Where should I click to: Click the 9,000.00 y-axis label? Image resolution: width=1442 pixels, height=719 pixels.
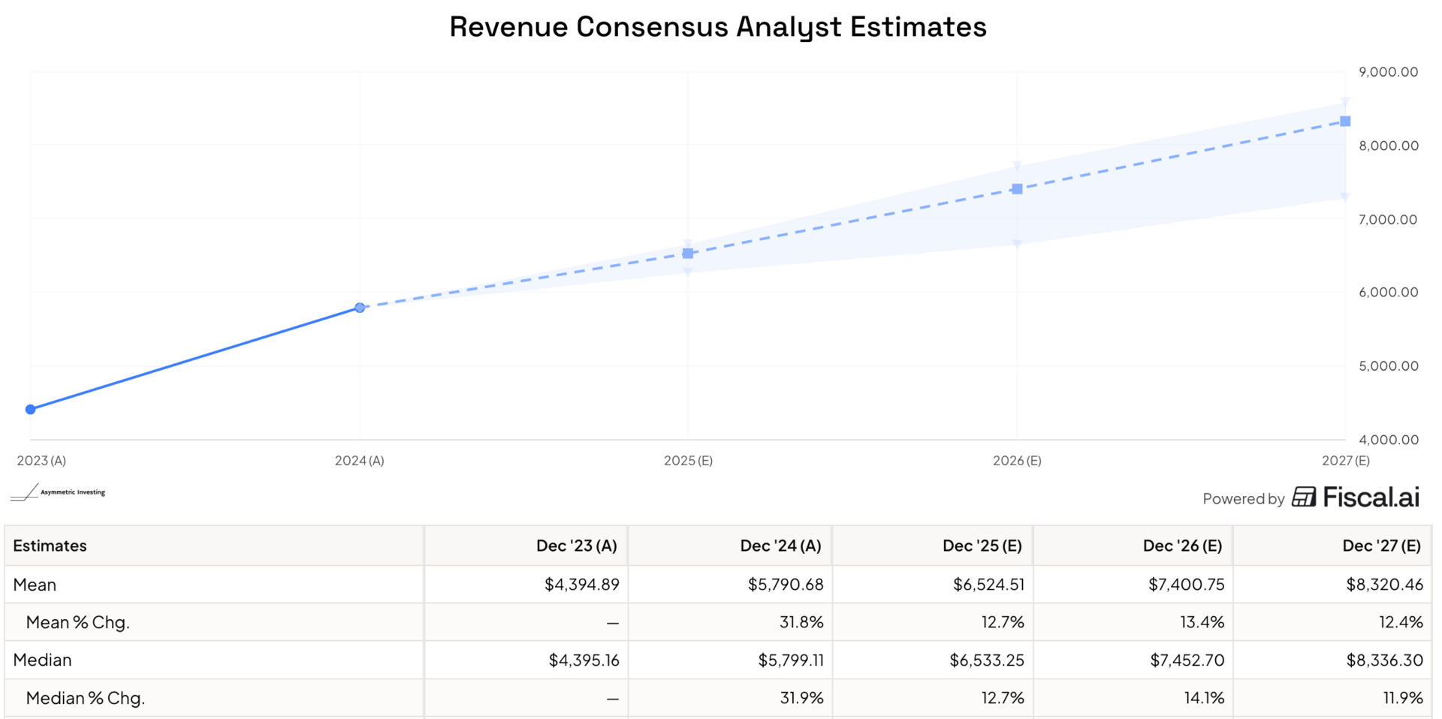click(x=1388, y=72)
